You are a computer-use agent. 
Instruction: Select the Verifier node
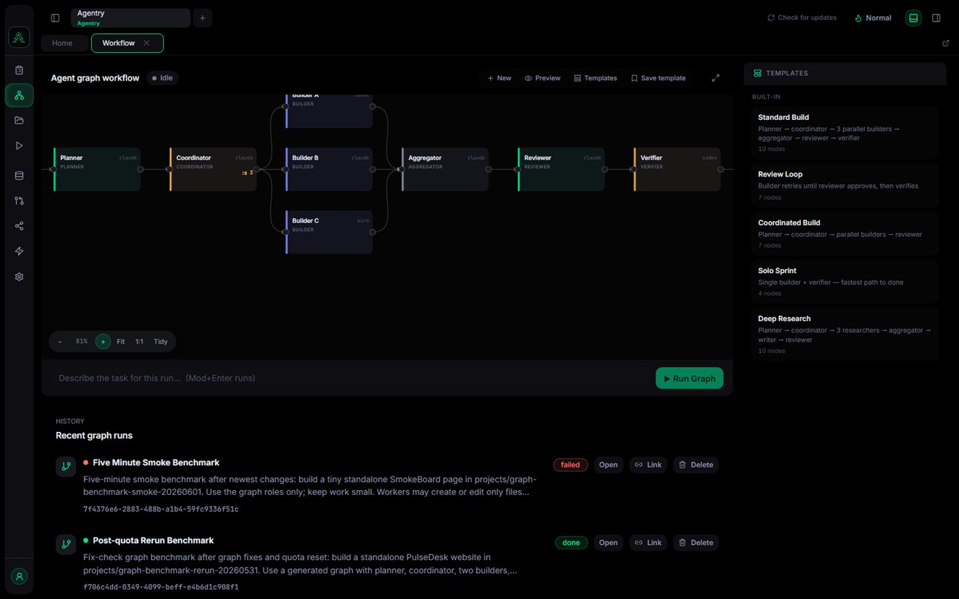pyautogui.click(x=677, y=169)
